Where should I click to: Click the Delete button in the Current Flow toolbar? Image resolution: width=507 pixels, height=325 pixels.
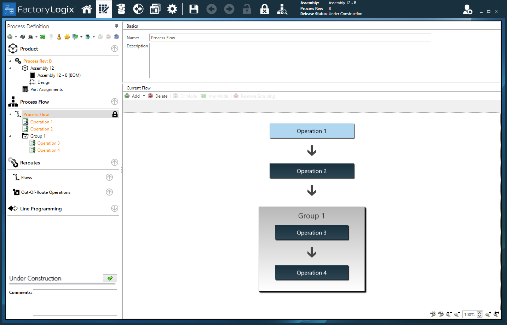(x=157, y=96)
